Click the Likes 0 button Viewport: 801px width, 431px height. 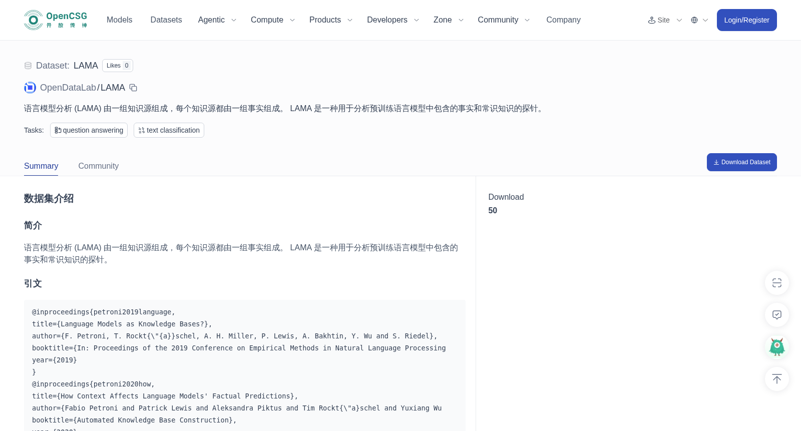118,66
